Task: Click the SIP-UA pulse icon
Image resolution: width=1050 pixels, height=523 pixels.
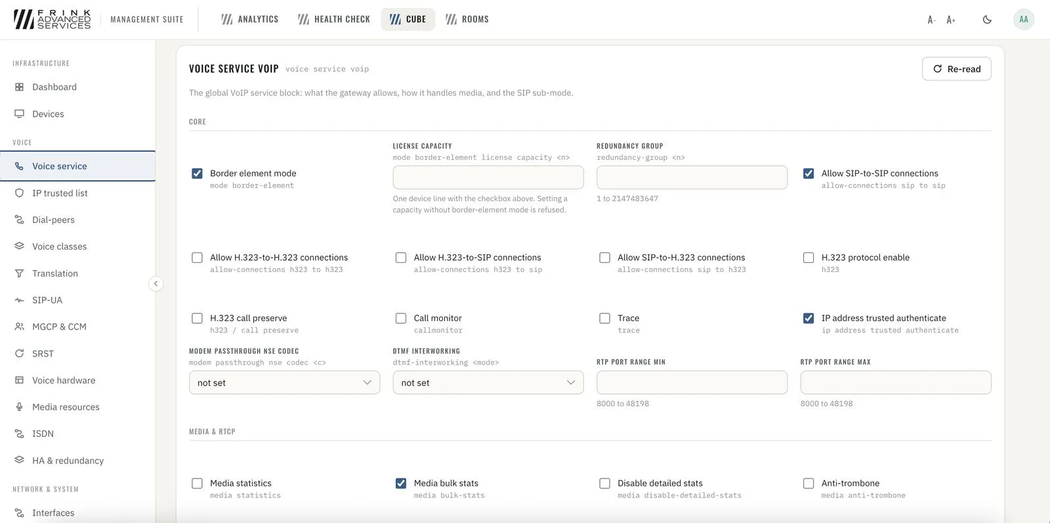Action: pyautogui.click(x=19, y=300)
